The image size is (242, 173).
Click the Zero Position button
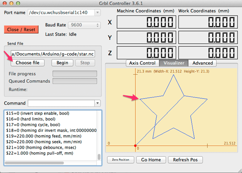pyautogui.click(x=121, y=160)
